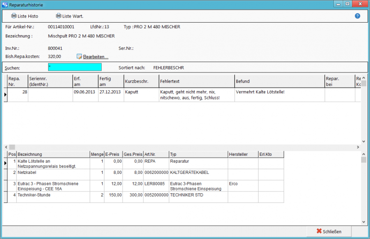Click the Hersteller column header
The height and width of the screenshot is (239, 370).
click(243, 154)
